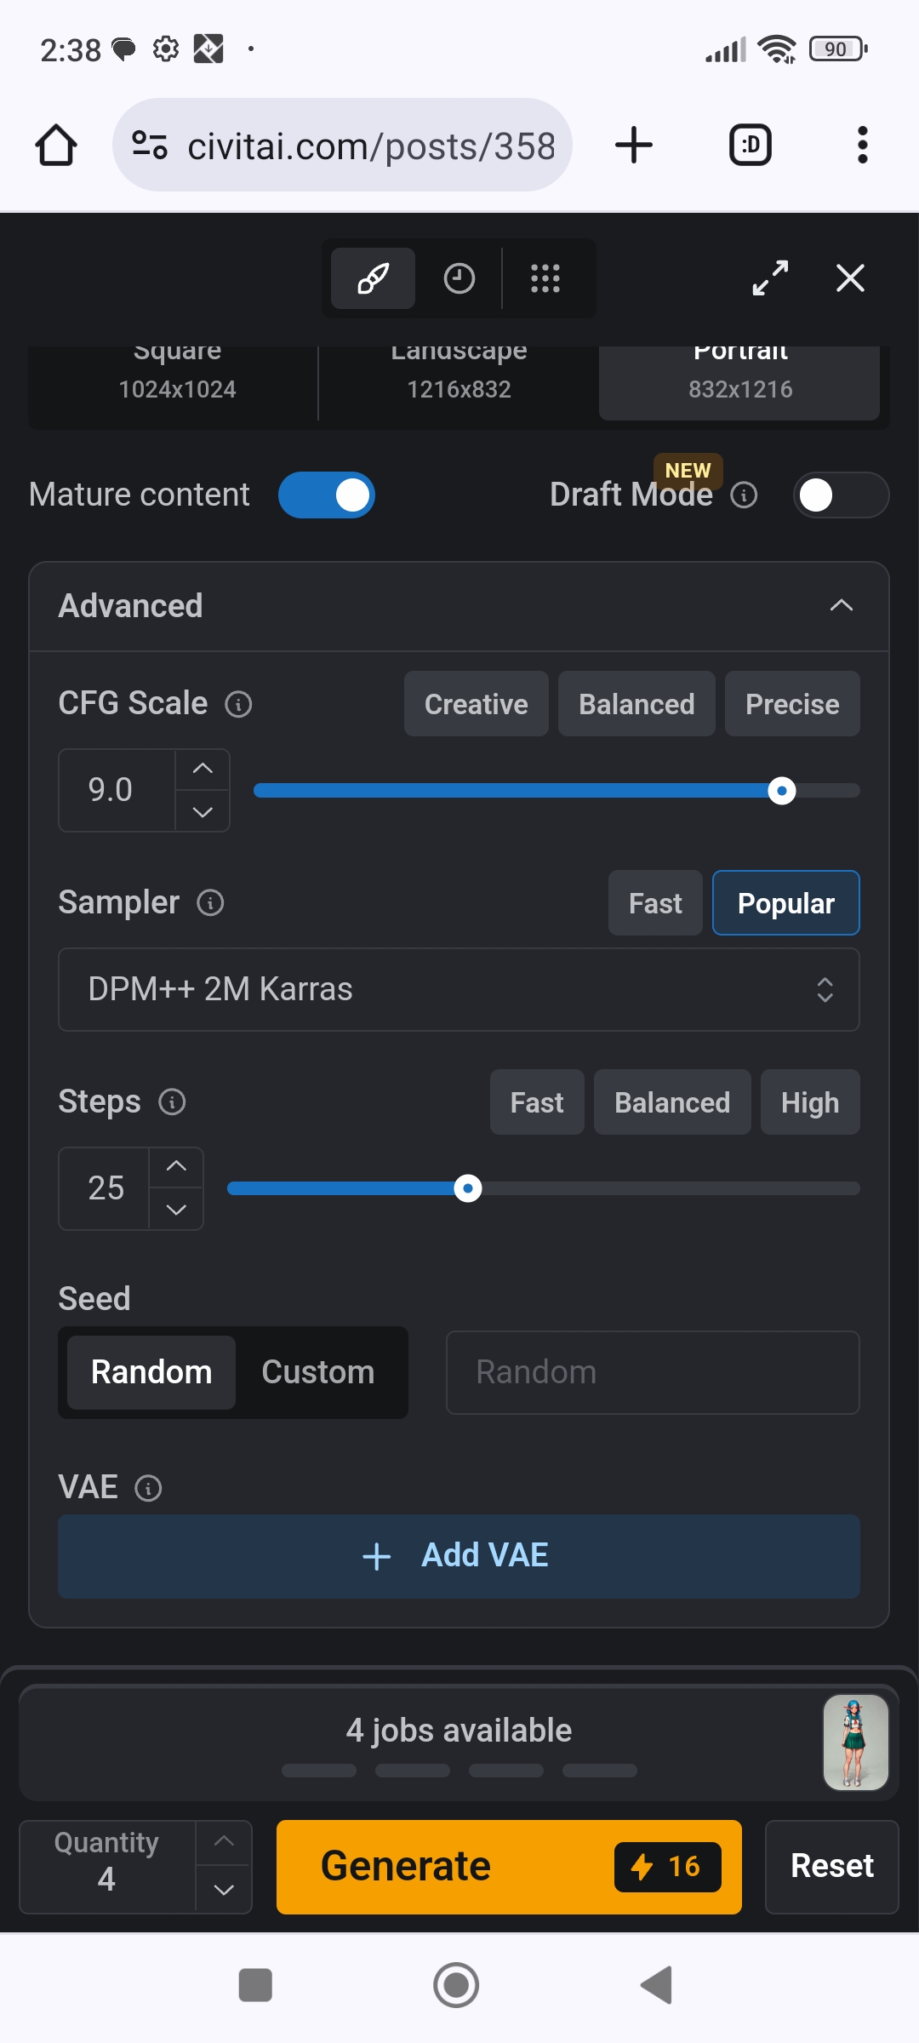This screenshot has height=2043, width=919.
Task: Open the generation queue clock icon
Action: (x=459, y=278)
